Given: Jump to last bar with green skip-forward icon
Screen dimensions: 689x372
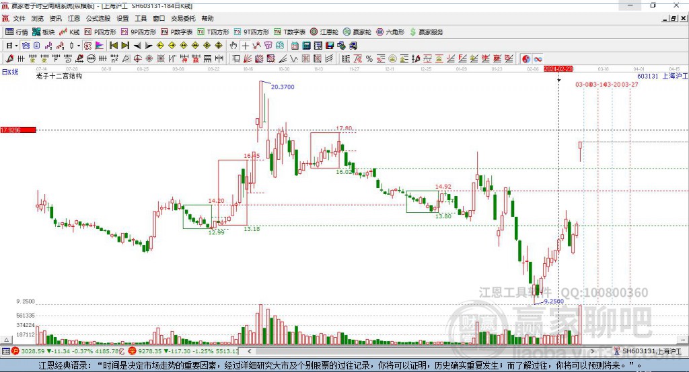Looking at the screenshot, I should (125, 46).
